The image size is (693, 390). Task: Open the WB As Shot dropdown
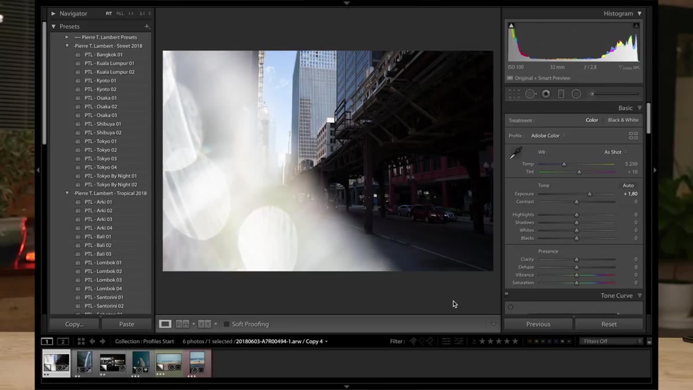click(616, 152)
